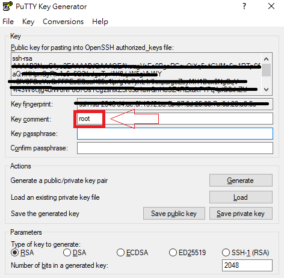This screenshot has height=278, width=284.
Task: Select the SSH-1 (RSA) key type
Action: [245, 253]
